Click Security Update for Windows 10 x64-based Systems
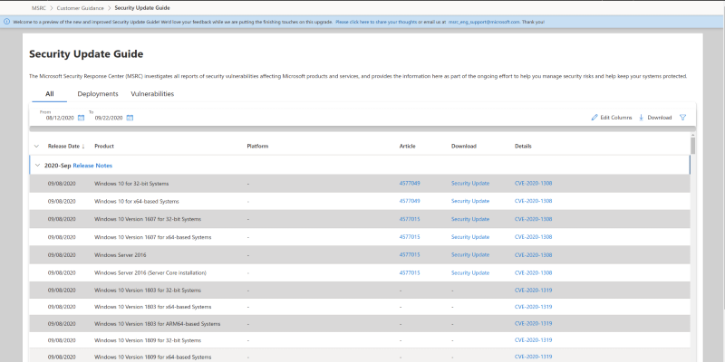Image resolution: width=725 pixels, height=362 pixels. (x=470, y=201)
